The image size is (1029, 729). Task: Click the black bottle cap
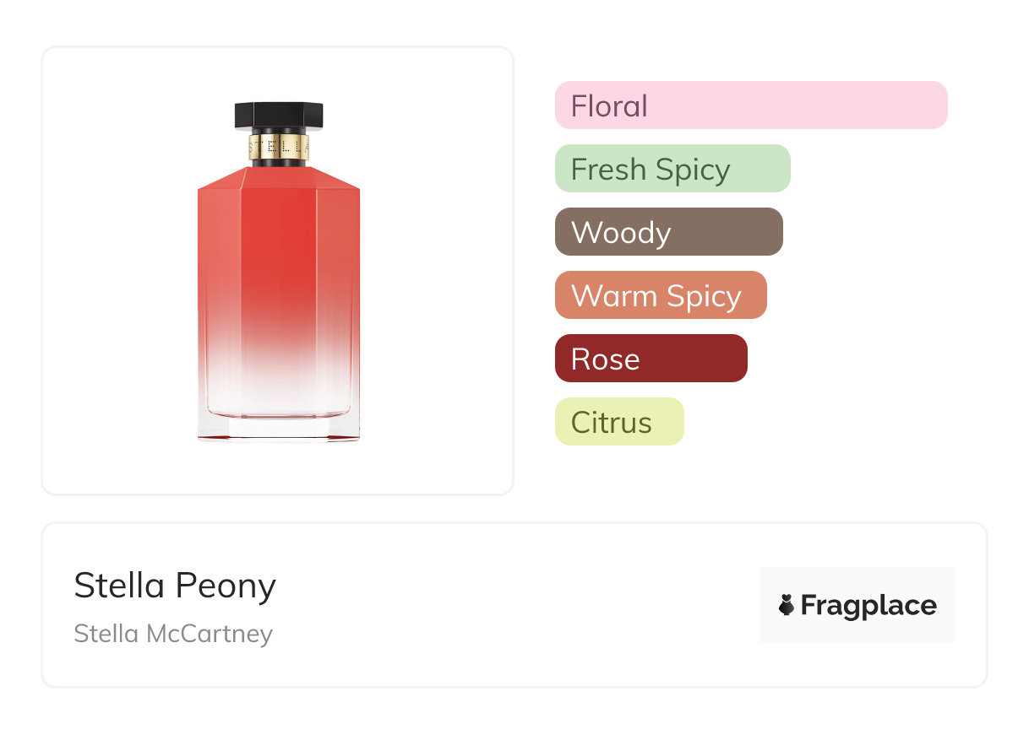(279, 116)
